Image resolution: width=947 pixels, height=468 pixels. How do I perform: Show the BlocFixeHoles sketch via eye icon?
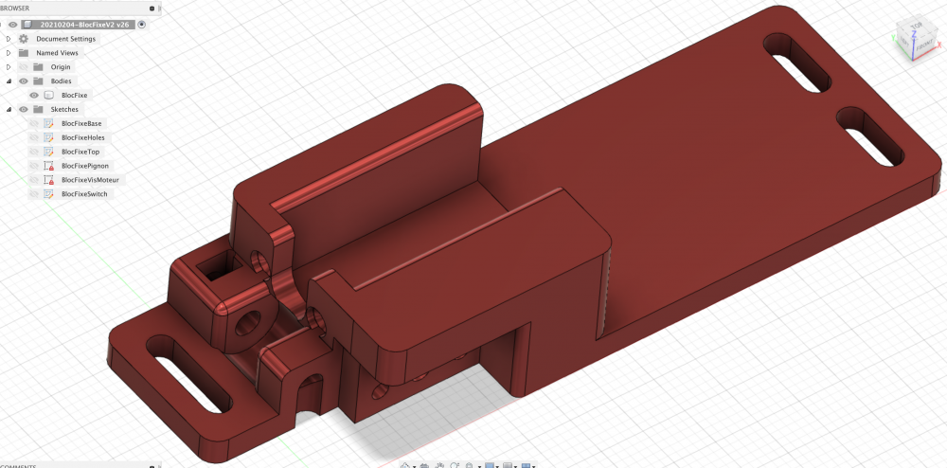click(34, 138)
